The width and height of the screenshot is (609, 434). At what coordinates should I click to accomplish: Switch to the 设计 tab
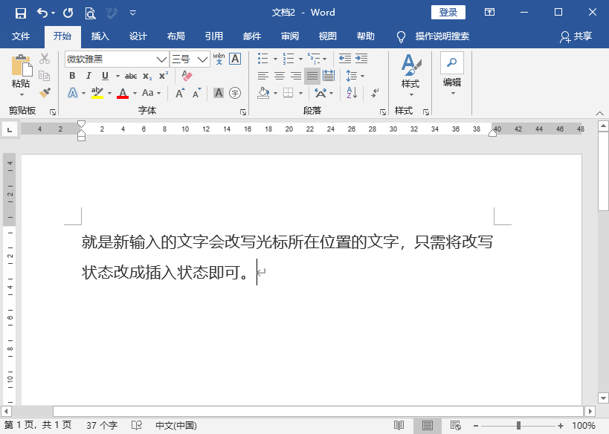click(138, 36)
